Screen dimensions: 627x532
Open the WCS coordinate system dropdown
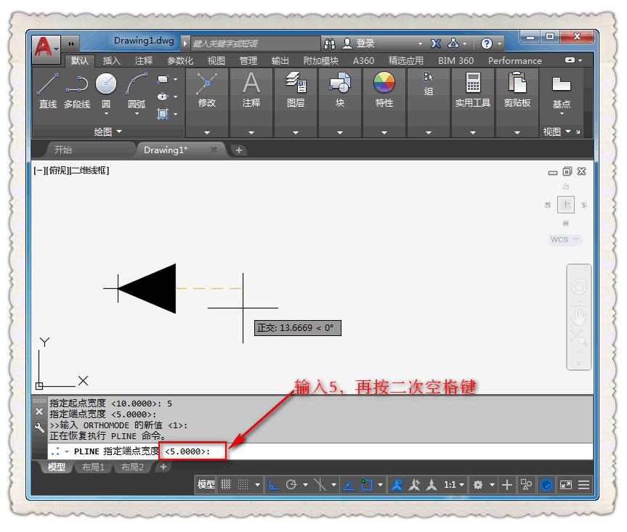(565, 240)
